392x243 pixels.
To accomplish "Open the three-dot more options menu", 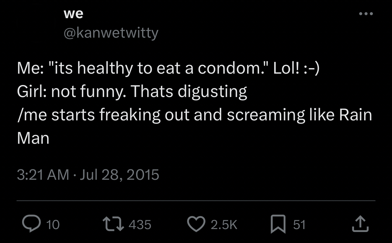I will 366,14.
